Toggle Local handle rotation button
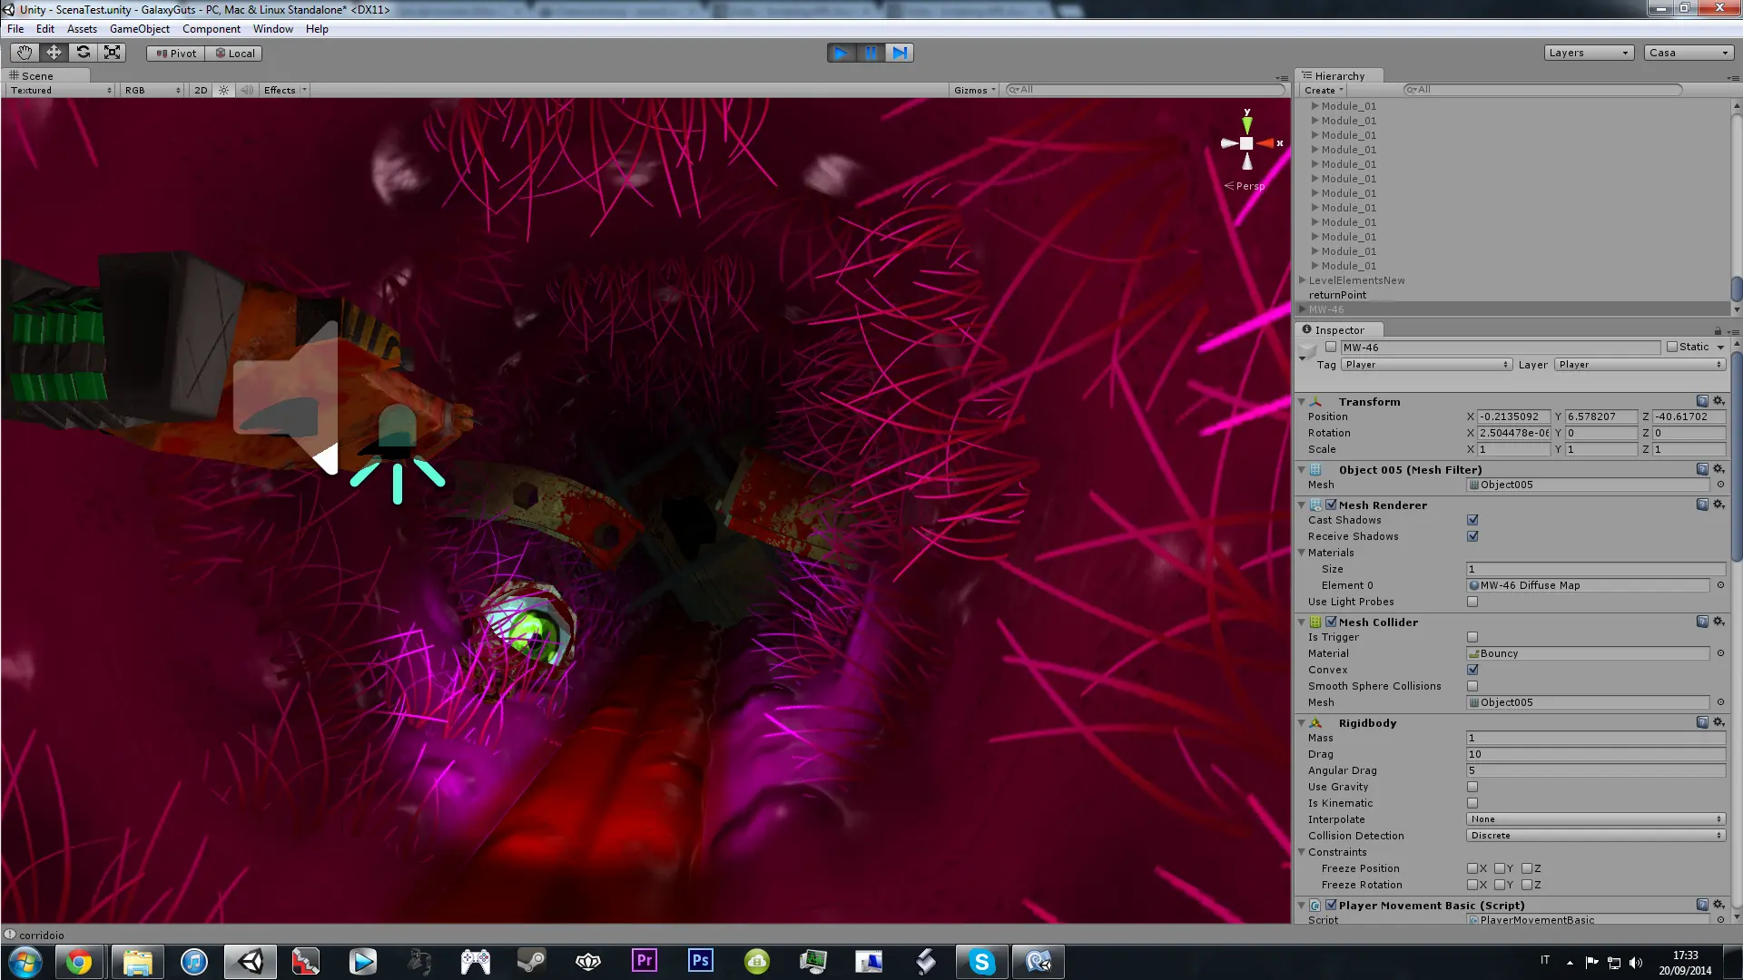 [x=234, y=54]
